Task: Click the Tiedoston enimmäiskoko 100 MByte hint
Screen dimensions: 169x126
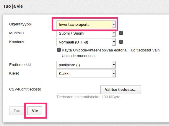Action: pos(88,97)
